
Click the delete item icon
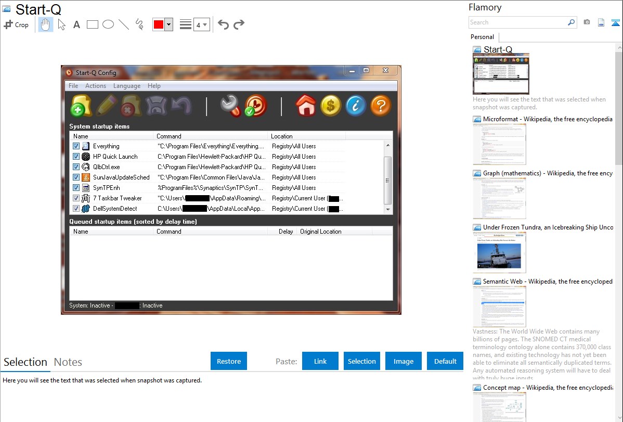(x=131, y=106)
